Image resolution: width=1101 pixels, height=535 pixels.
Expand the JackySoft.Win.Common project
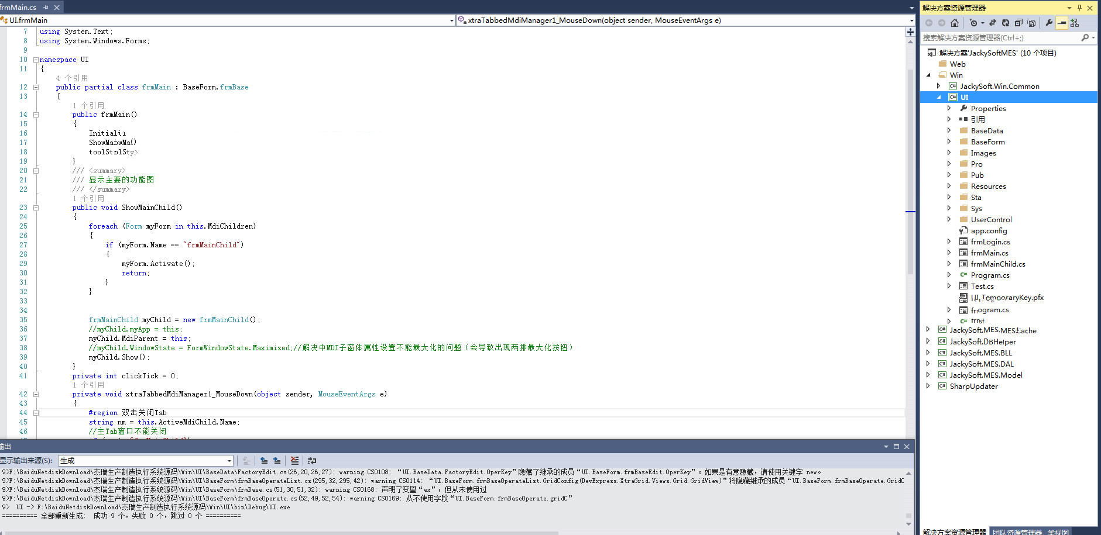(939, 86)
